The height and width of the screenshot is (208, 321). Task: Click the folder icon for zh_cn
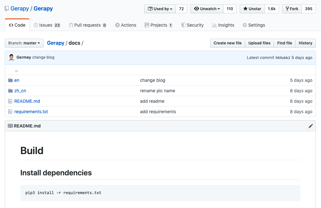10,91
